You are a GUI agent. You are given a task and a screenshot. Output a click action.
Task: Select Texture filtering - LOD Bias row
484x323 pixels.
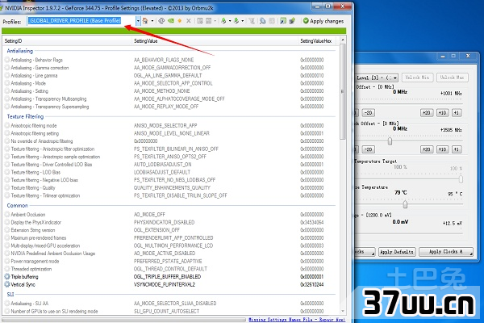(169, 172)
